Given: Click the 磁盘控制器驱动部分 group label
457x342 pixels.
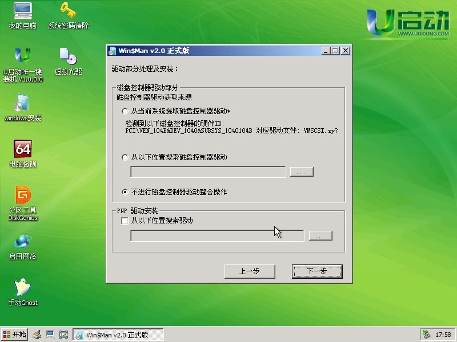Looking at the screenshot, I should click(x=147, y=87).
